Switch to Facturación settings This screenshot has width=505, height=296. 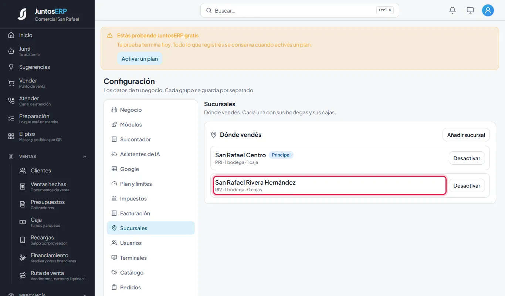coord(151,213)
